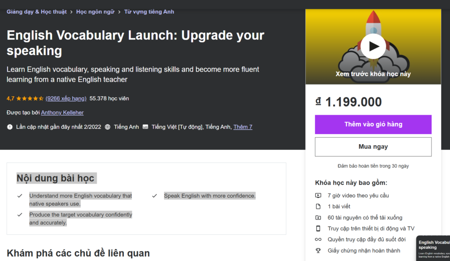
Task: Click floating English Vocabulary course card
Action: (x=433, y=248)
